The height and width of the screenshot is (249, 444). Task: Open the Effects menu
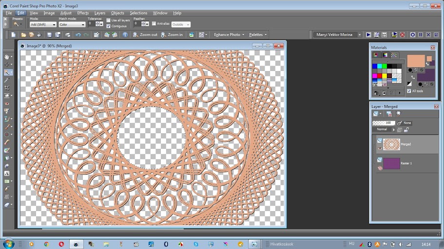[83, 13]
